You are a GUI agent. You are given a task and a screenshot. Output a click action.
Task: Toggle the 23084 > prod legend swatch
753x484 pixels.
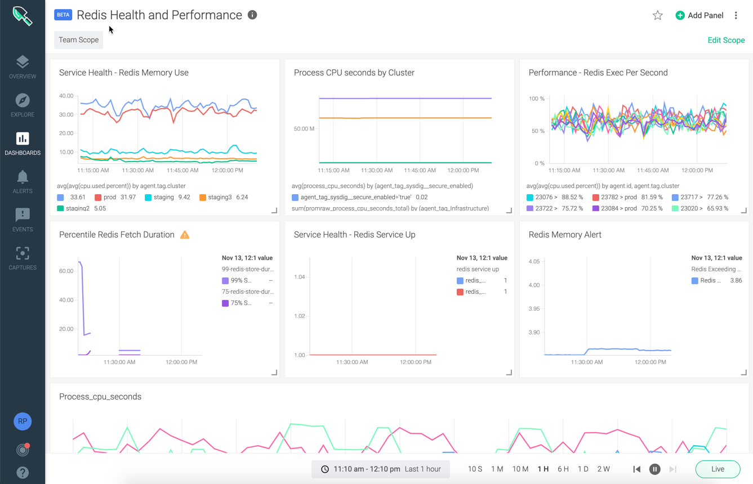[x=596, y=208]
